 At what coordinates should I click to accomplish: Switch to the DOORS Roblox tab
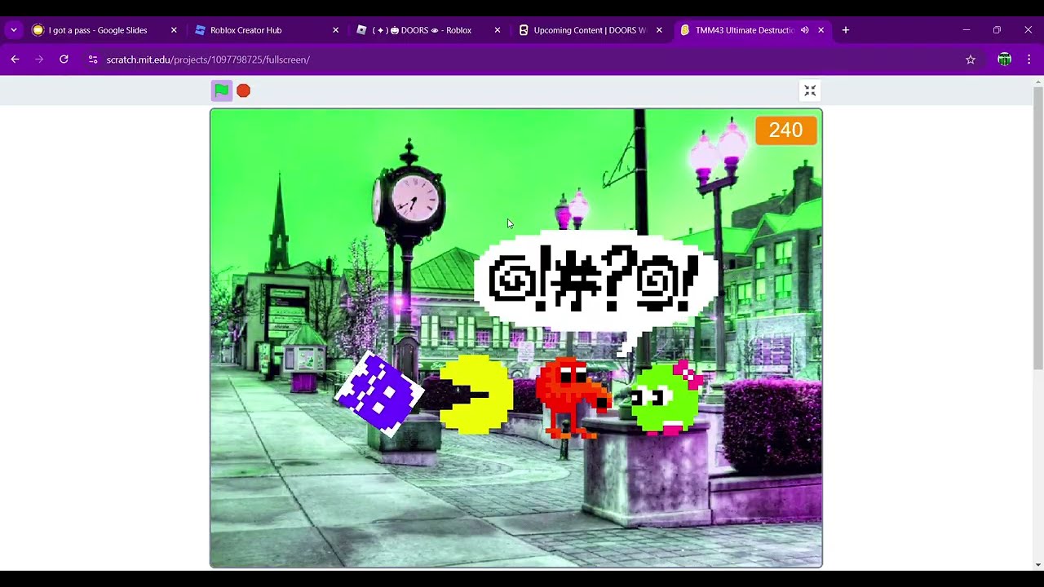tap(422, 30)
